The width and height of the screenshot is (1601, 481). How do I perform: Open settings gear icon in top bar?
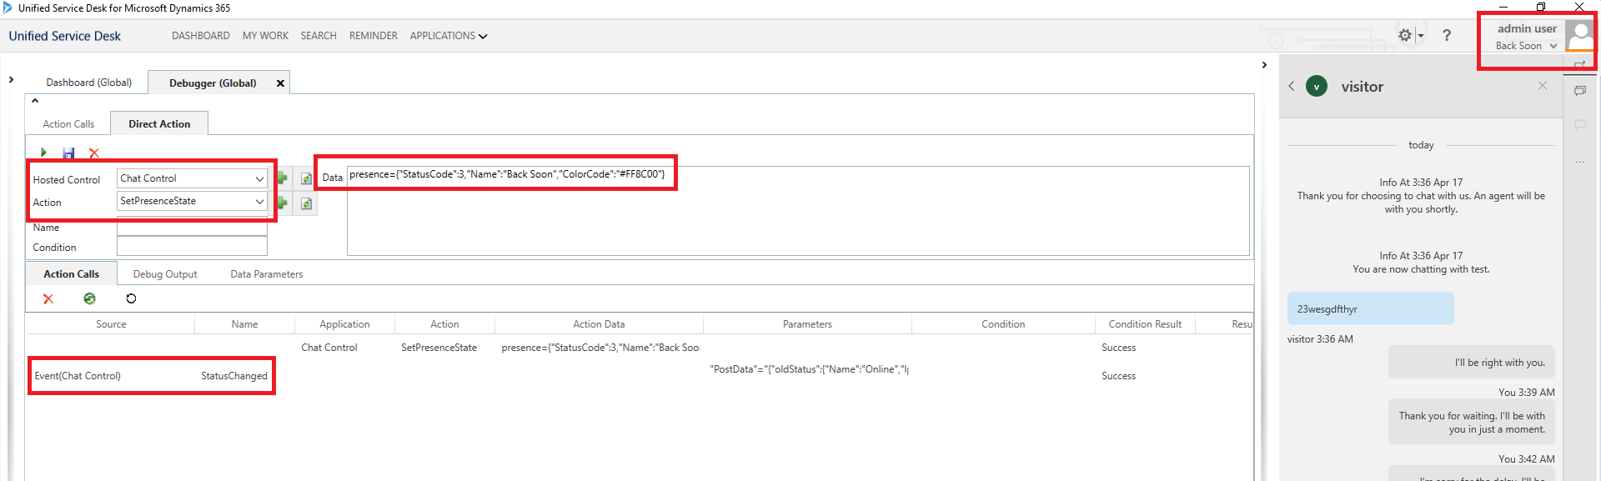tap(1405, 35)
